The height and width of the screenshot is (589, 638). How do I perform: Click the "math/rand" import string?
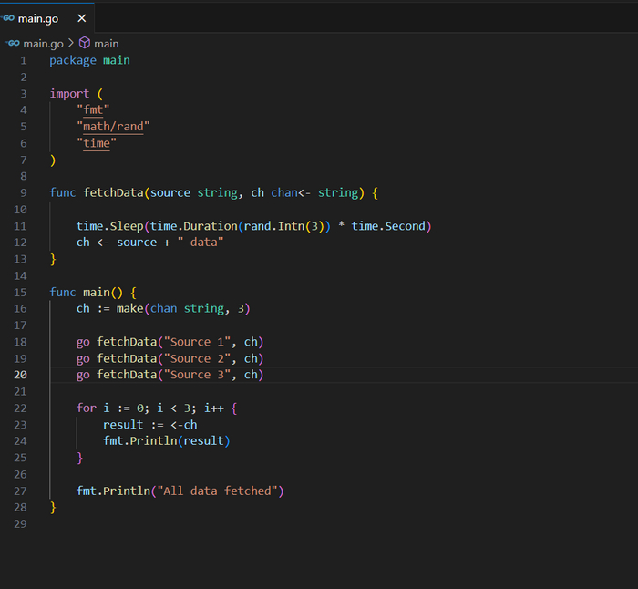tap(113, 126)
